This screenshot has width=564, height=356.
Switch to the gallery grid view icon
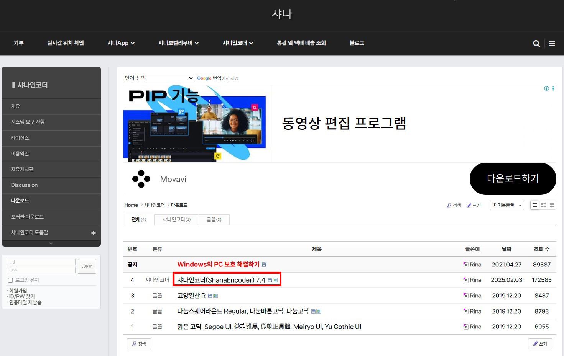(552, 206)
